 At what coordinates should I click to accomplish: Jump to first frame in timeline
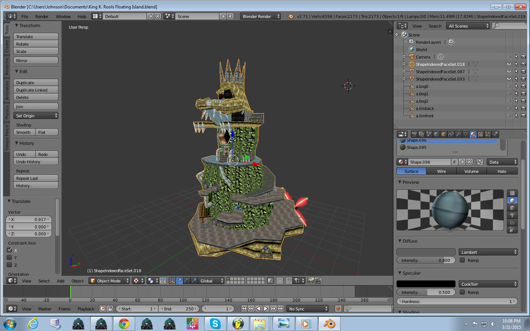coord(244,309)
